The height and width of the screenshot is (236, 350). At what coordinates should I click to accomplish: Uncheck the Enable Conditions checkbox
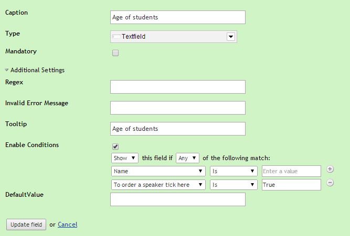115,146
